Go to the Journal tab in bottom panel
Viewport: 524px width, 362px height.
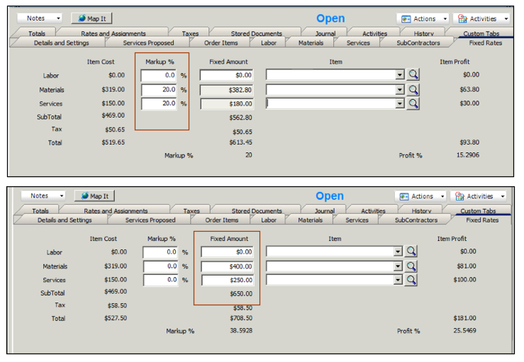tap(325, 211)
